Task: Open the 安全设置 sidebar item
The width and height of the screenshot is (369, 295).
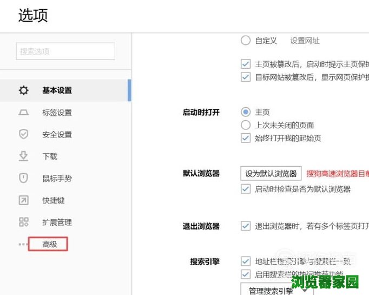Action: (x=57, y=134)
